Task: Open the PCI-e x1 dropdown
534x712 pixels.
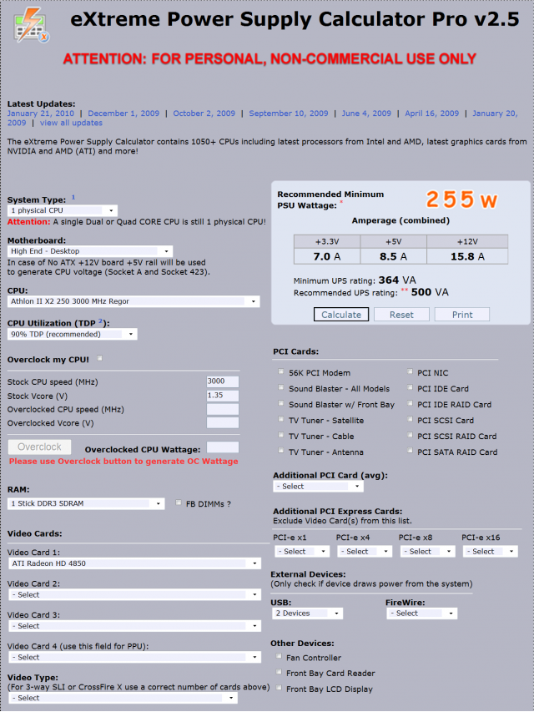Action: (x=301, y=552)
